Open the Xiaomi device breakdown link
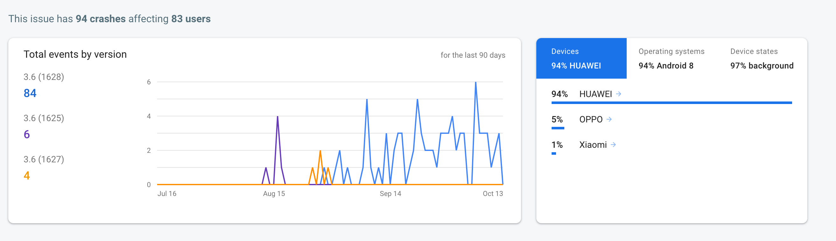Image resolution: width=836 pixels, height=241 pixels. pyautogui.click(x=593, y=145)
